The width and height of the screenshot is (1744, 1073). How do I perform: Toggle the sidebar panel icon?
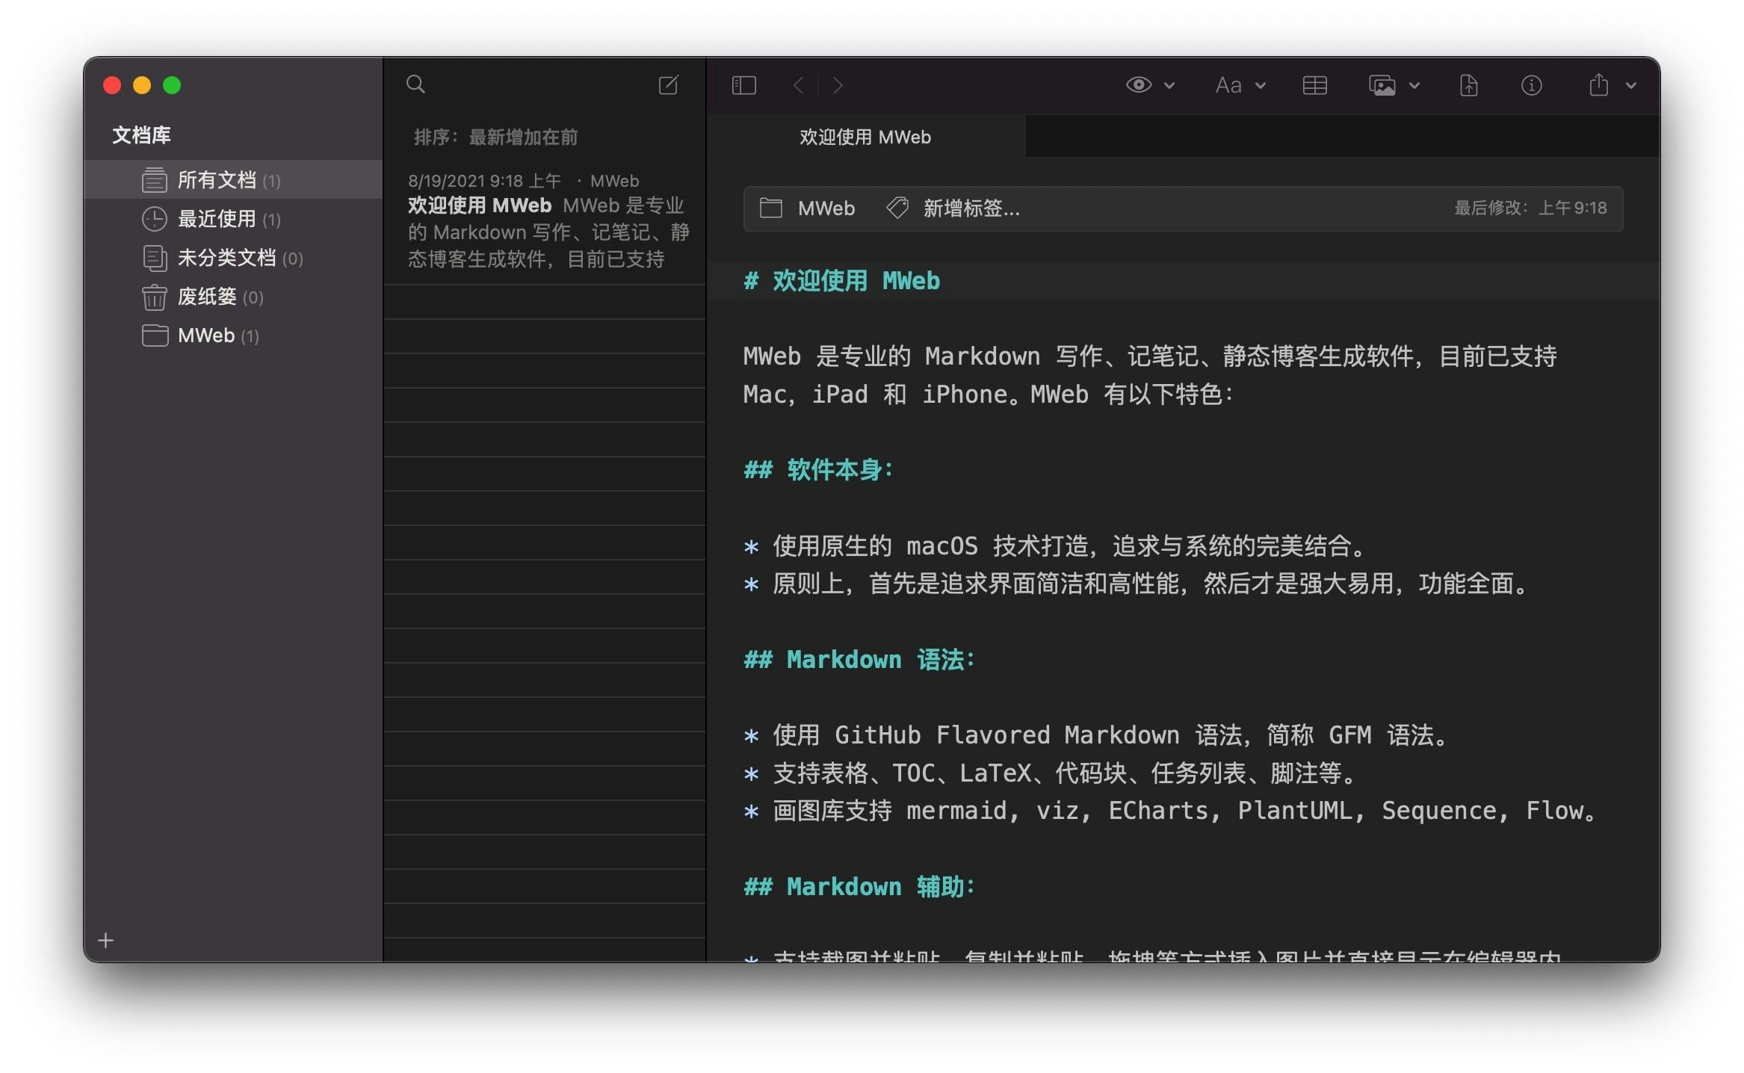click(743, 85)
